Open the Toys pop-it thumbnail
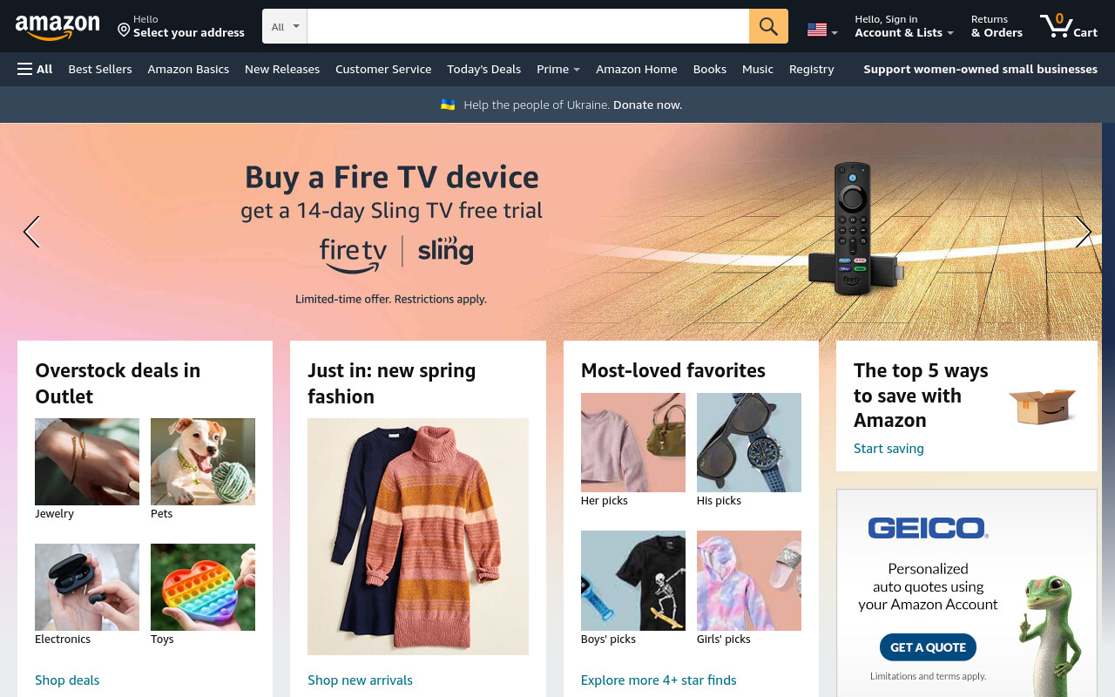 point(203,587)
